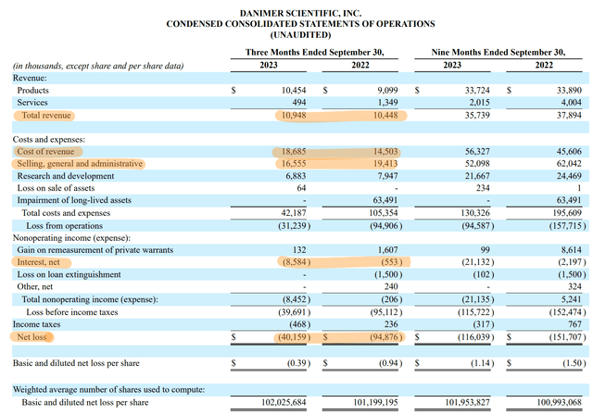Select the highlighted 'Net loss' label

(32, 337)
